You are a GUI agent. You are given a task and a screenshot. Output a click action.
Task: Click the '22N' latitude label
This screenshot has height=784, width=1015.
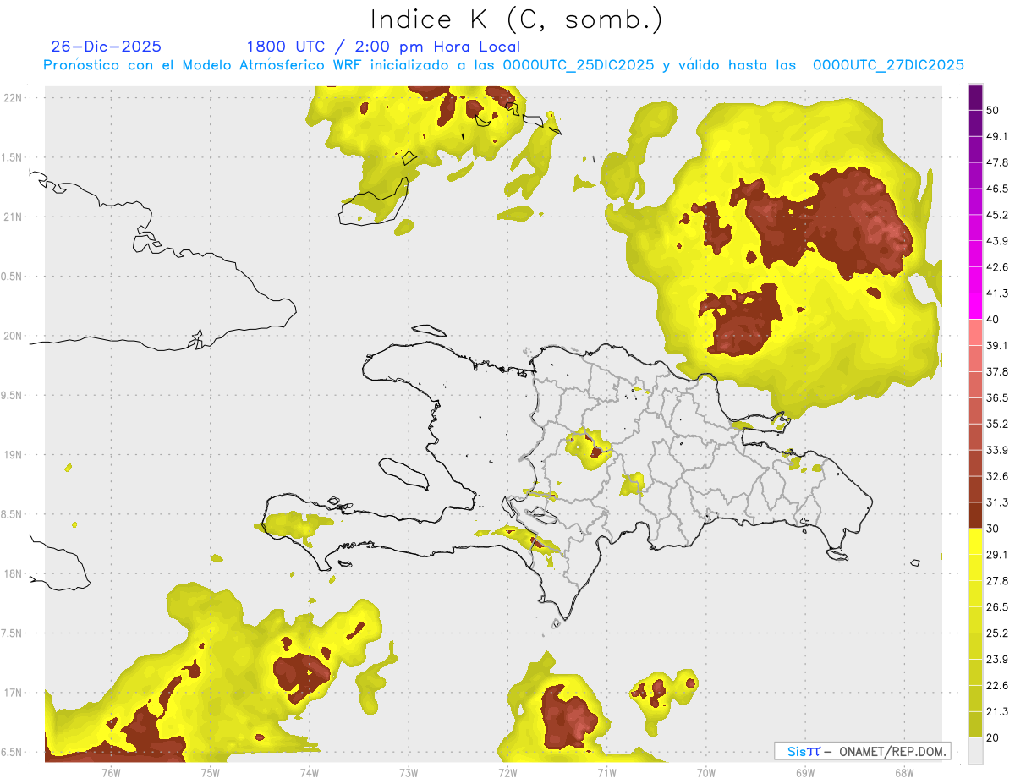tap(13, 97)
